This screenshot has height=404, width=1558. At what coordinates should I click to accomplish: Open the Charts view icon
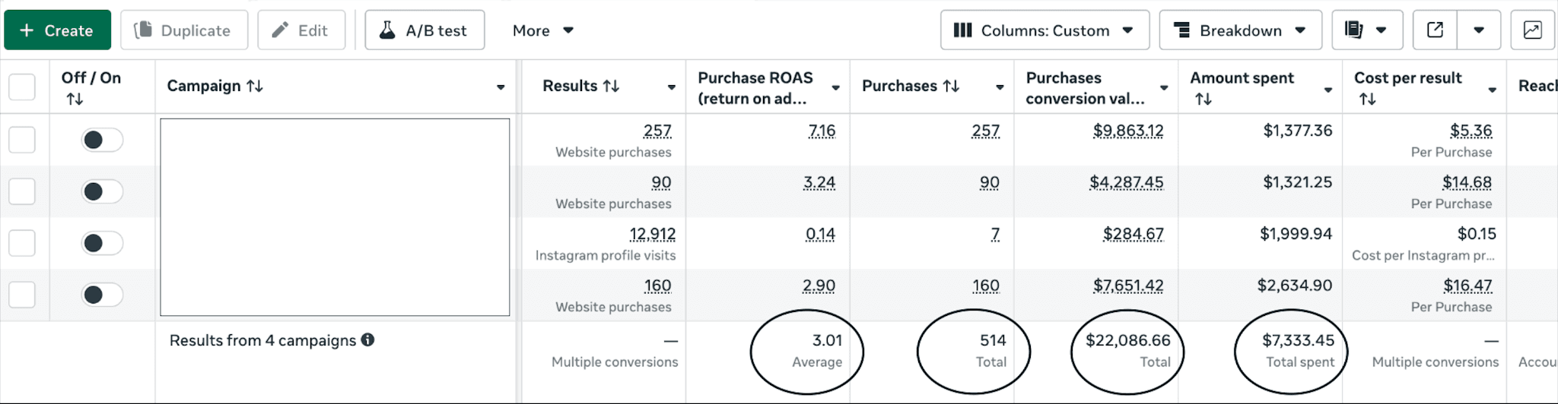1532,30
